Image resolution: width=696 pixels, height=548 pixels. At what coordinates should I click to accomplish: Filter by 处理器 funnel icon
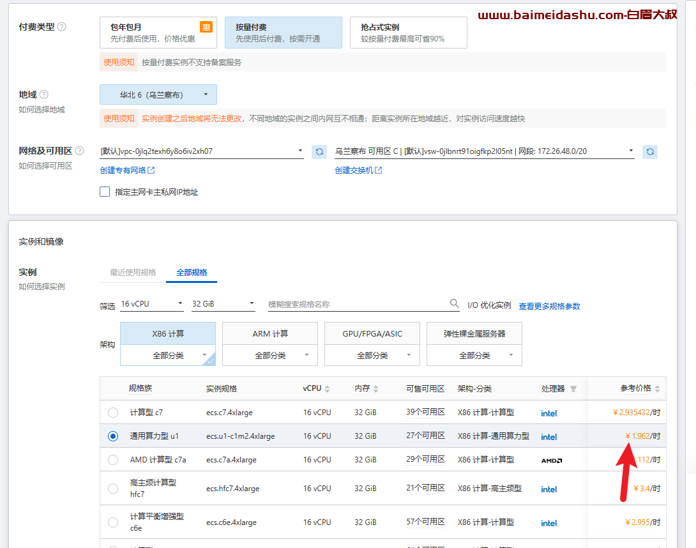[x=573, y=389]
